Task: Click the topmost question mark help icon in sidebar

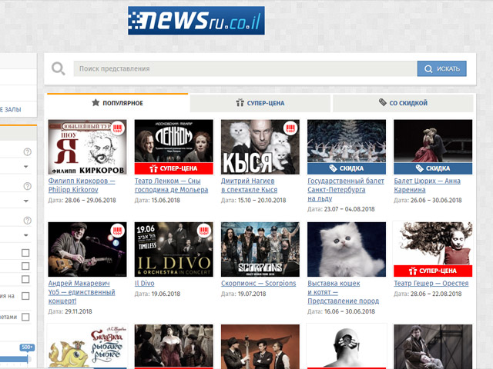Action: tap(27, 152)
